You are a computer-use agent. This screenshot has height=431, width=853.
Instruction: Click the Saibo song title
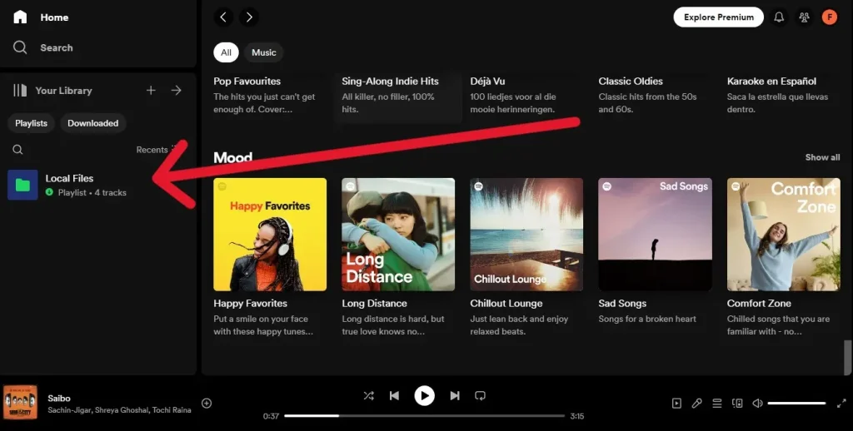tap(59, 398)
